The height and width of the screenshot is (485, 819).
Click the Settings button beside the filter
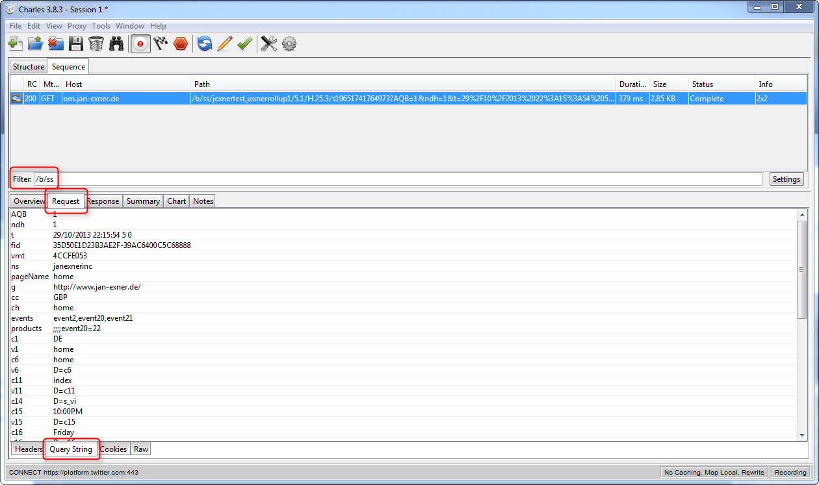point(786,179)
